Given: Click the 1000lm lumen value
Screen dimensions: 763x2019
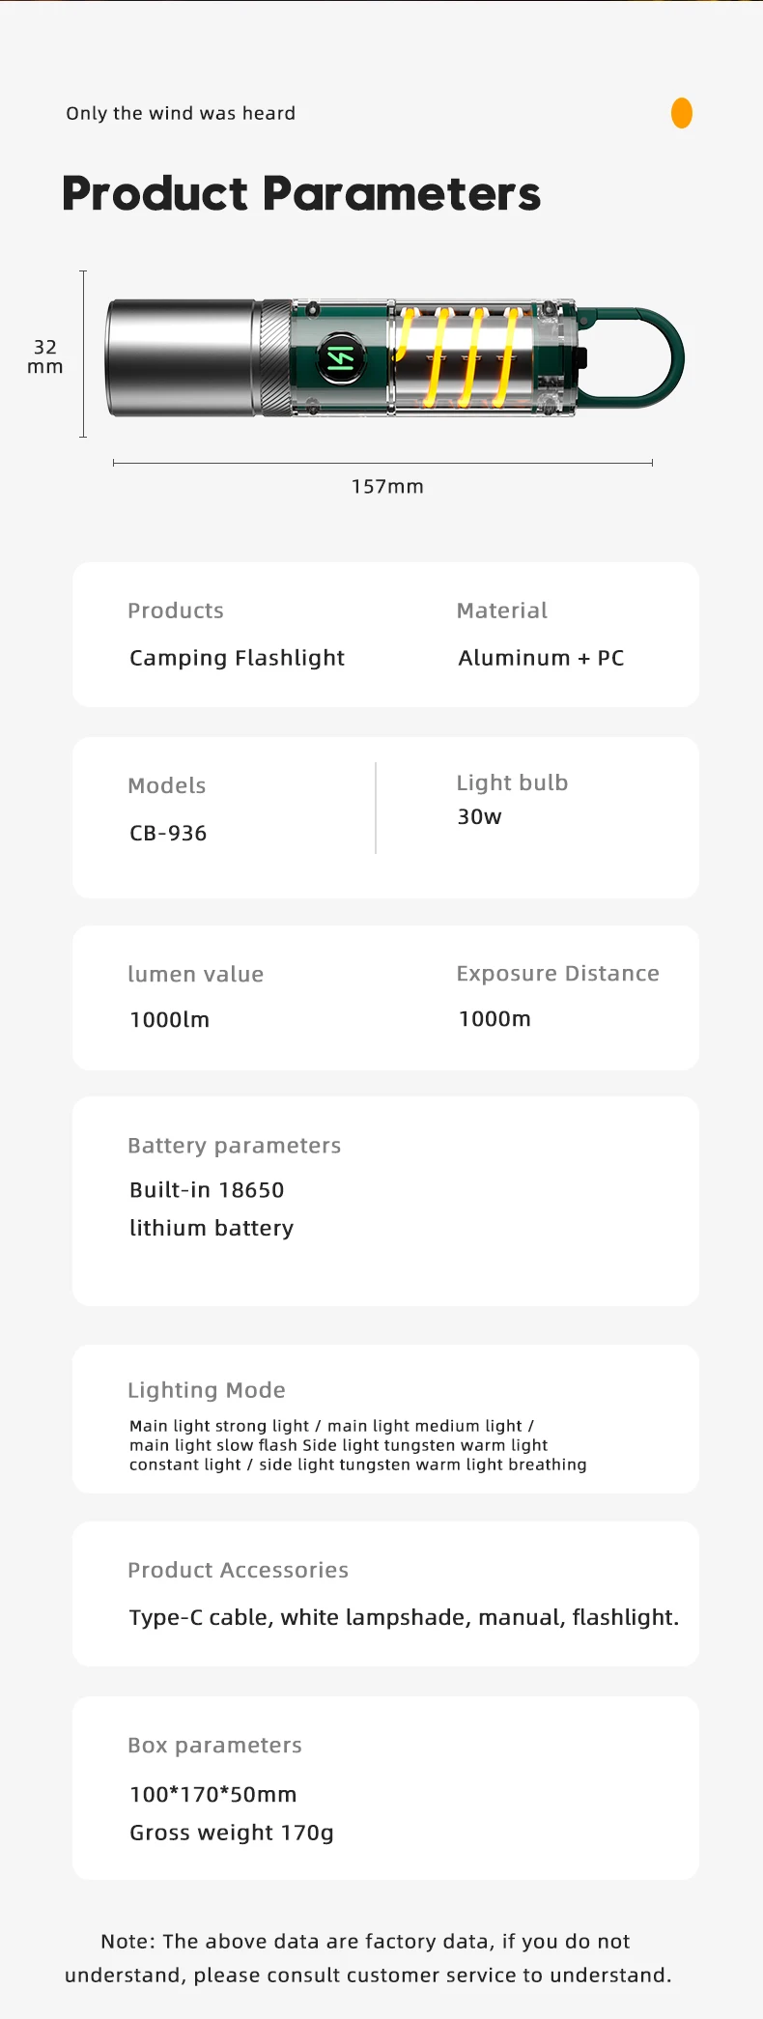Looking at the screenshot, I should [169, 1019].
